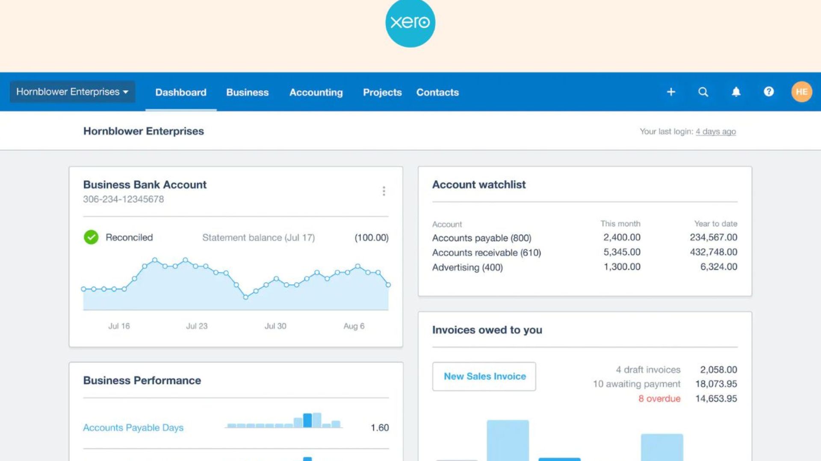Click the 18,073.95 awaiting payment amount

coord(716,384)
